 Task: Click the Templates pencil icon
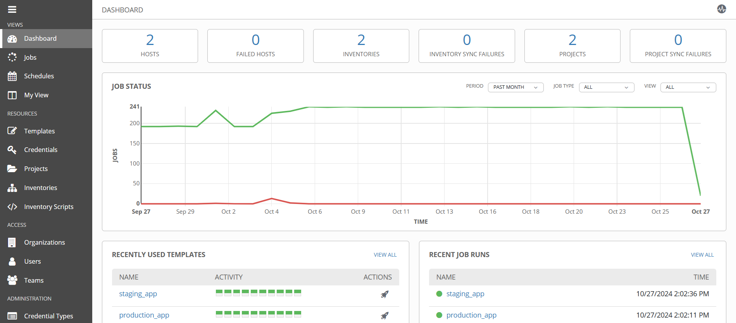coord(12,131)
